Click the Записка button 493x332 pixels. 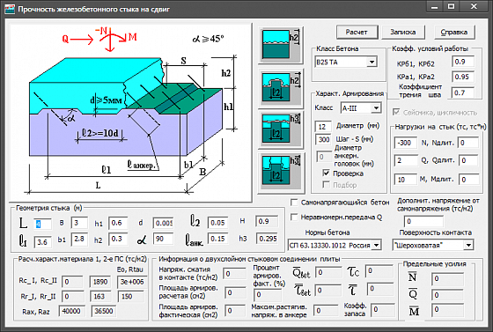403,32
